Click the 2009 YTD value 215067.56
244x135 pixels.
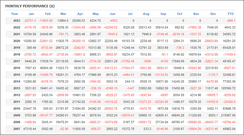[x=228, y=115]
